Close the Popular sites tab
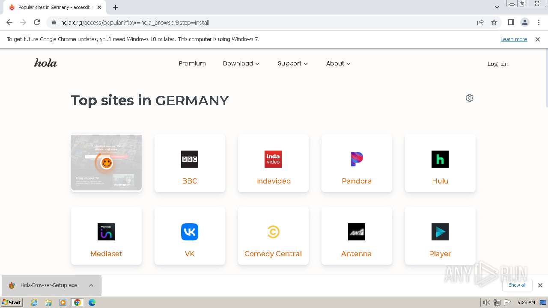Viewport: 548px width, 308px height. click(x=99, y=7)
